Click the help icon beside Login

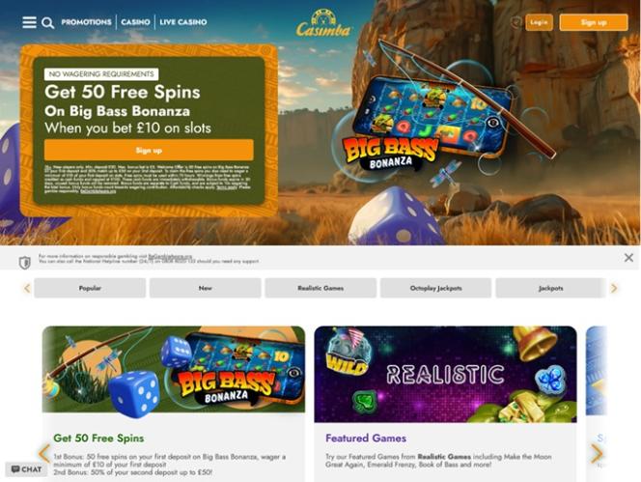(516, 22)
